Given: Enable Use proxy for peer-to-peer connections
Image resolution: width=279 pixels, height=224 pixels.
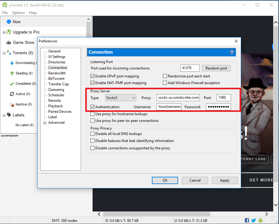Looking at the screenshot, I should click(x=92, y=121).
